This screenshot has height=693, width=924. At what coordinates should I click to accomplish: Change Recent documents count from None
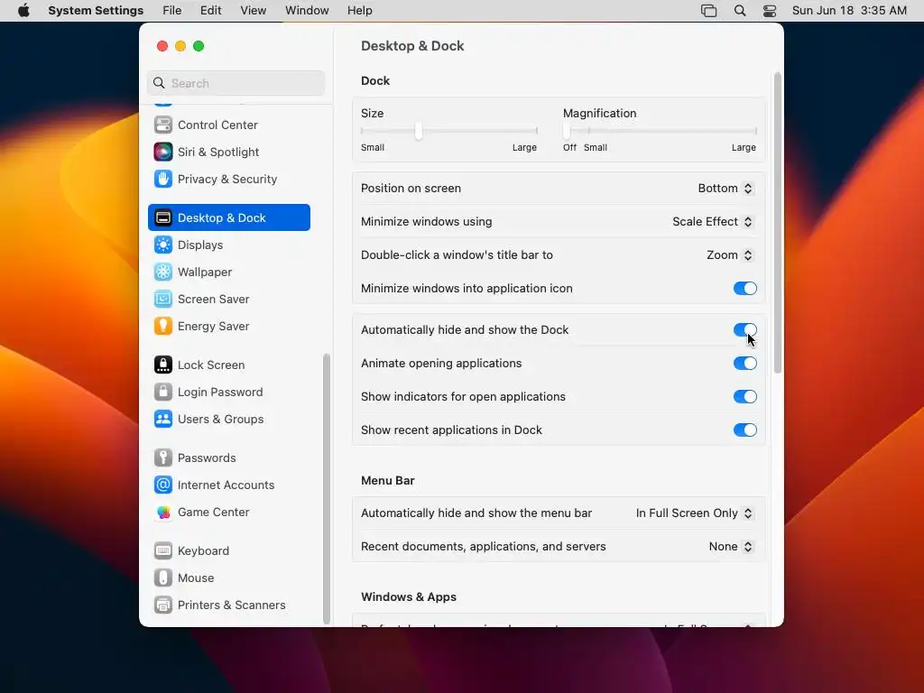731,547
